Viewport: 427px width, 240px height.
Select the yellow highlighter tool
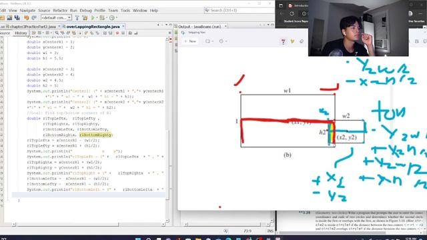[292, 41]
